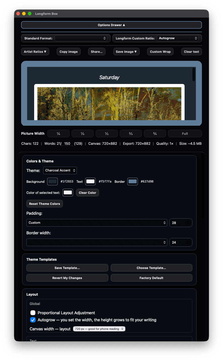Click the Layout section heading
The image size is (223, 360).
[32, 294]
